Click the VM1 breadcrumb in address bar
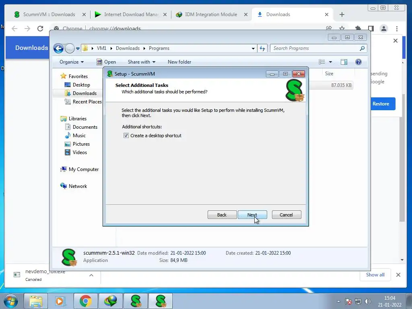This screenshot has height=309, width=412. point(101,48)
